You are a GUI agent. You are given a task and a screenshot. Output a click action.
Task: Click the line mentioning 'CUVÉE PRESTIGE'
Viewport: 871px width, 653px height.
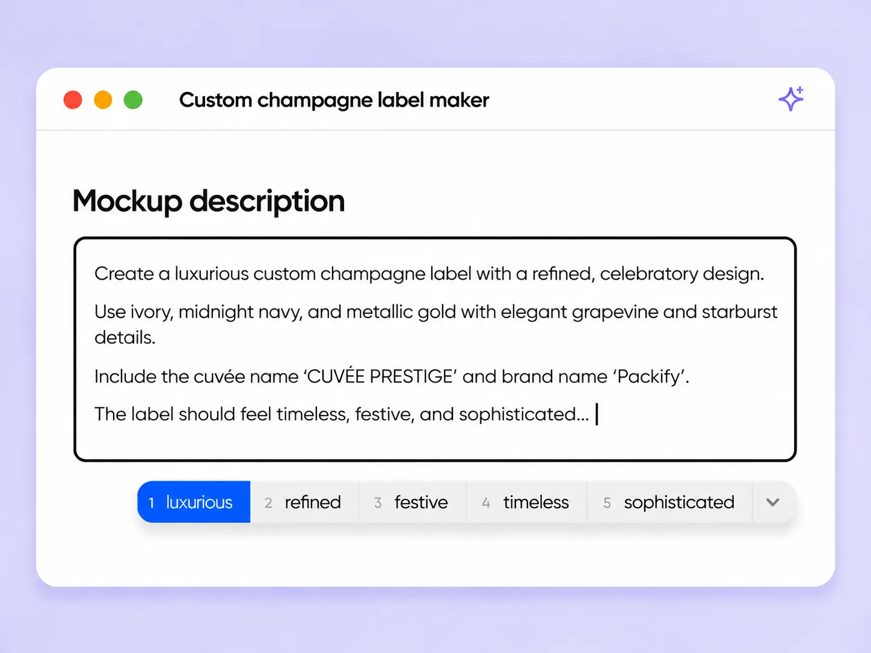pyautogui.click(x=392, y=376)
